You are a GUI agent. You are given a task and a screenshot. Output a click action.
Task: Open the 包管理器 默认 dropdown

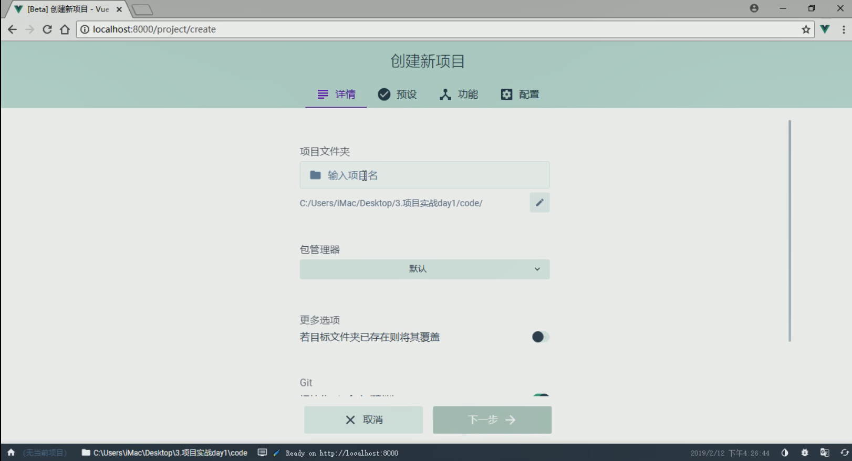tap(424, 269)
